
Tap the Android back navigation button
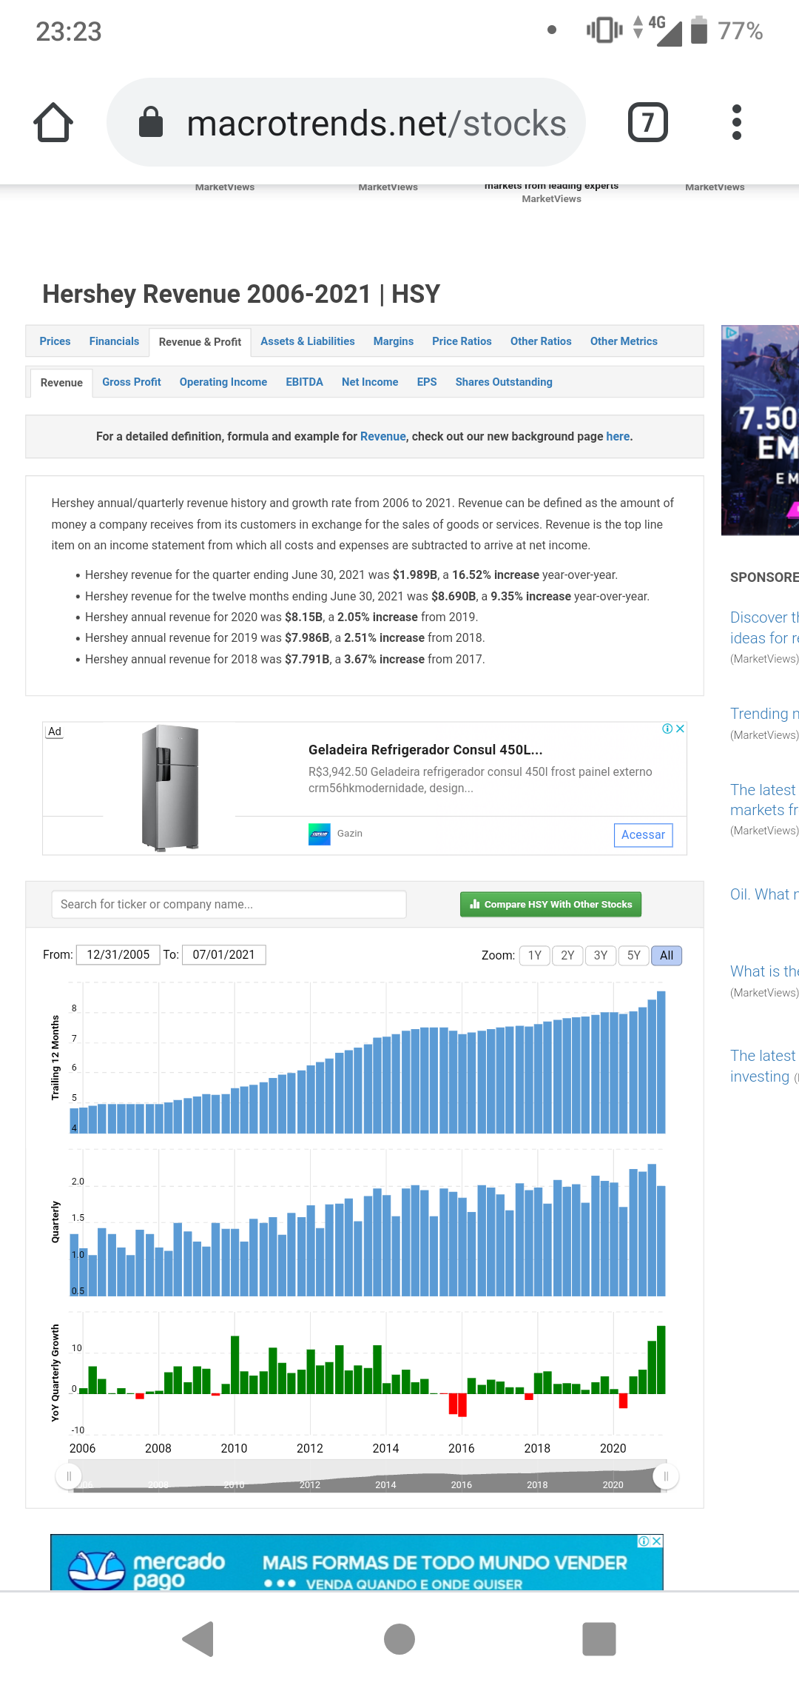coord(198,1638)
